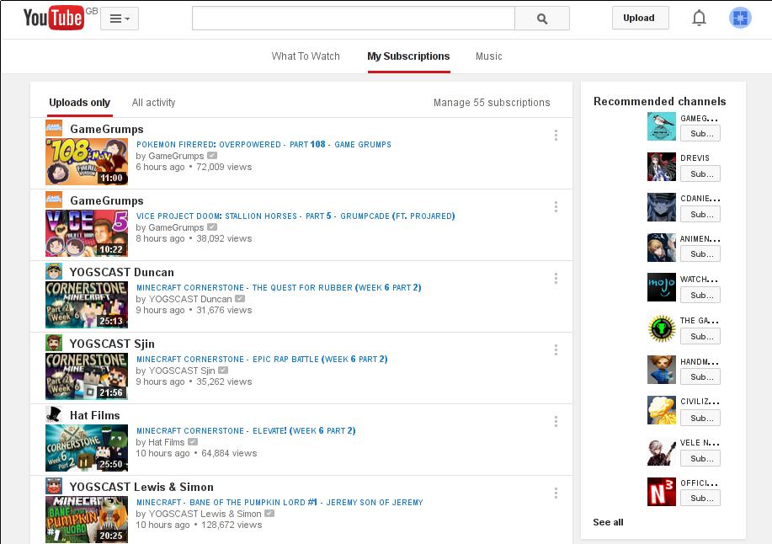
Task: Click WatchMojo recommended channel icon
Action: click(x=661, y=287)
